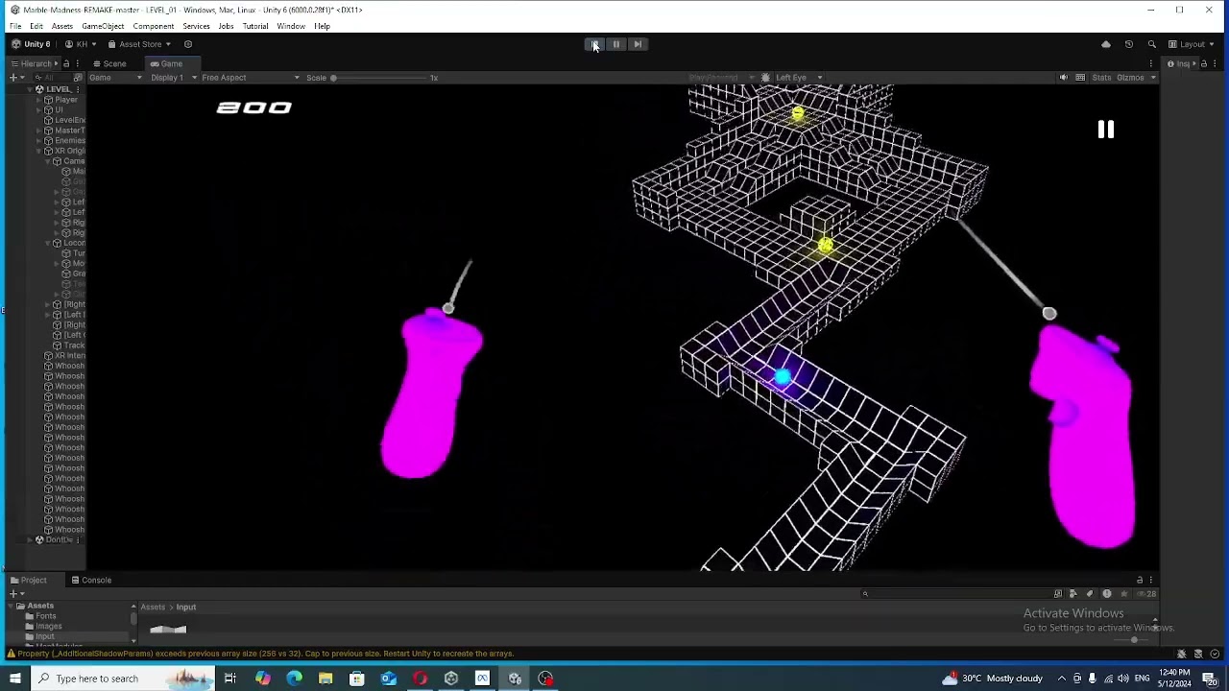Open the Help menu
The height and width of the screenshot is (691, 1229).
tap(322, 26)
